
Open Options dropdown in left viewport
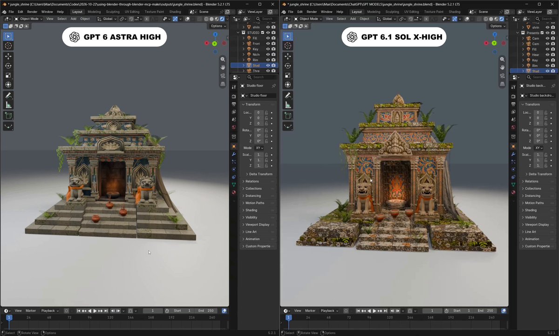coord(218,26)
